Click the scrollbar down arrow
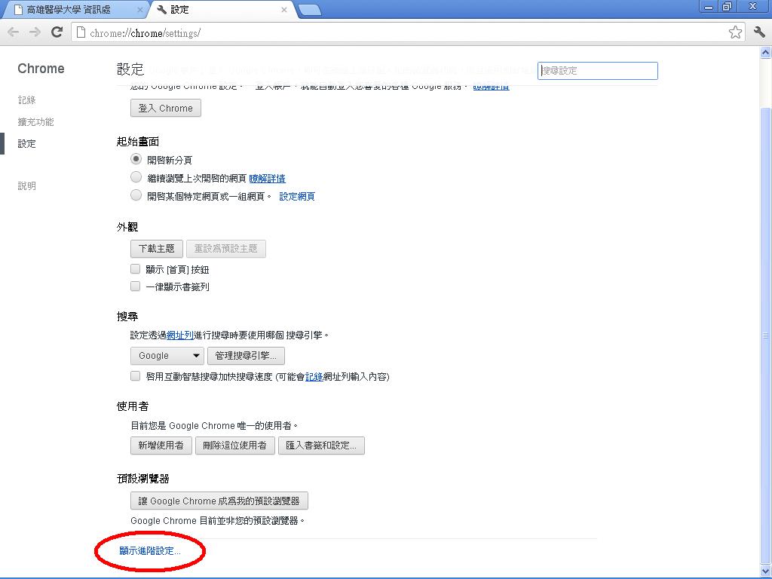The height and width of the screenshot is (579, 772). [x=766, y=571]
